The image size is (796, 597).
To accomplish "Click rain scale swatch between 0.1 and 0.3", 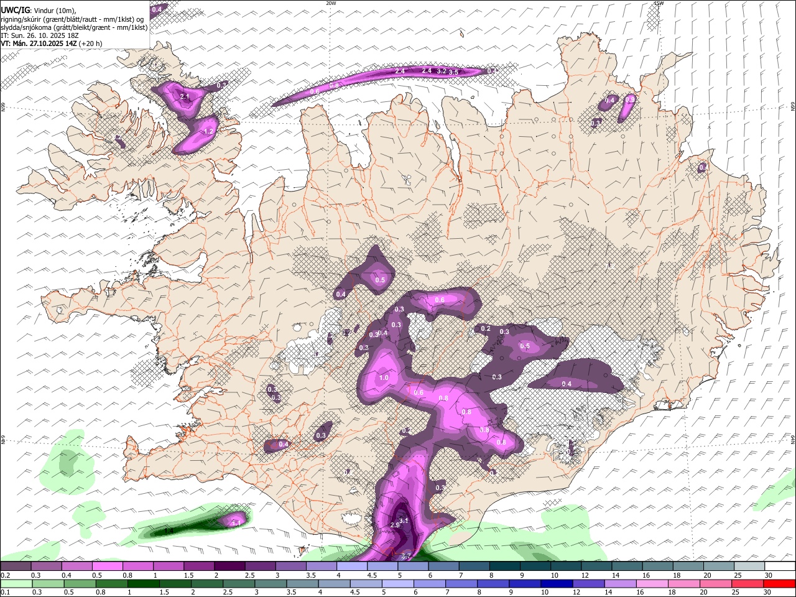I will (17, 583).
